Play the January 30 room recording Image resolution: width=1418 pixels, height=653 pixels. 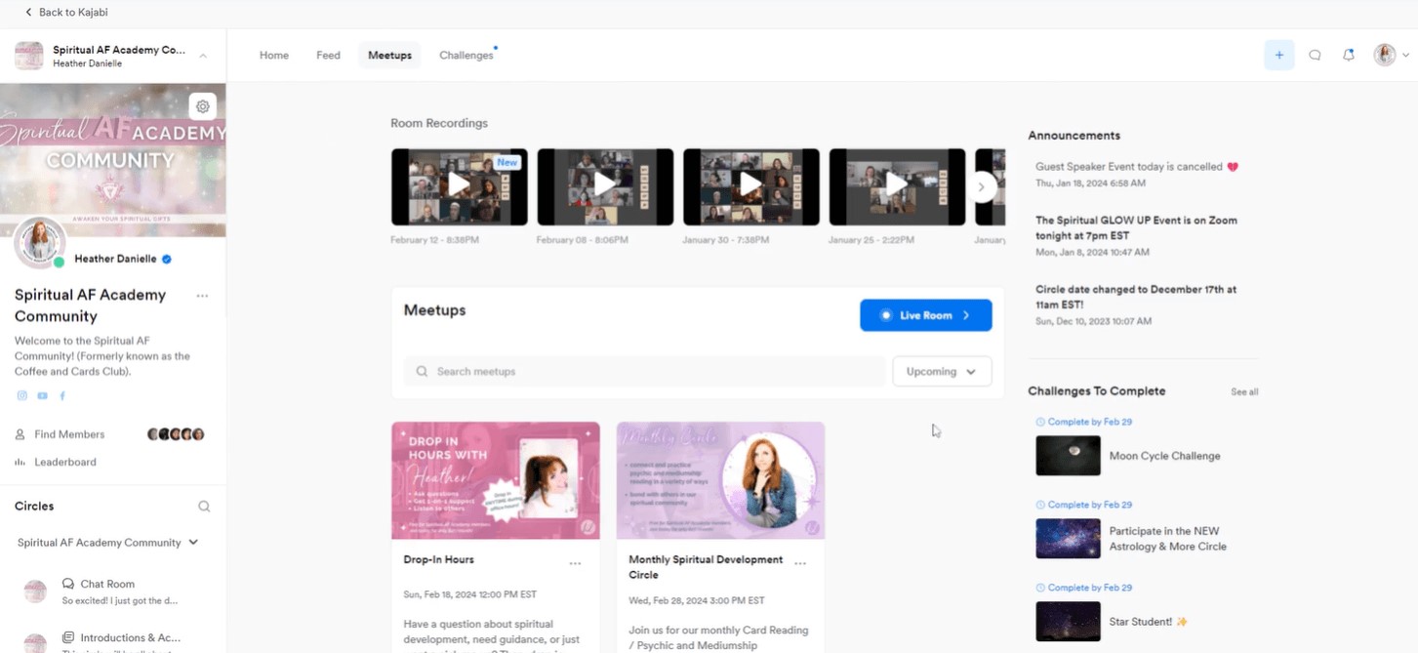(750, 186)
